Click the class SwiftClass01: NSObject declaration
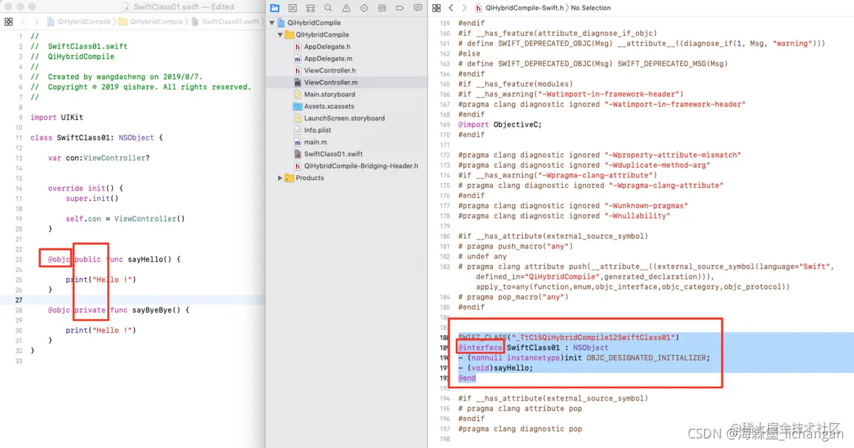 tap(96, 138)
